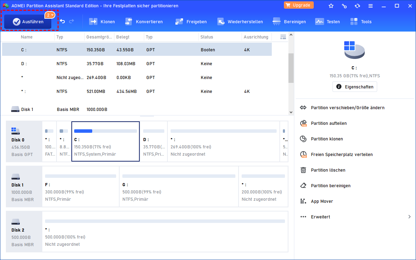Click the partition list vertical scrollbar thumb
This screenshot has height=260, width=416.
coord(291,68)
